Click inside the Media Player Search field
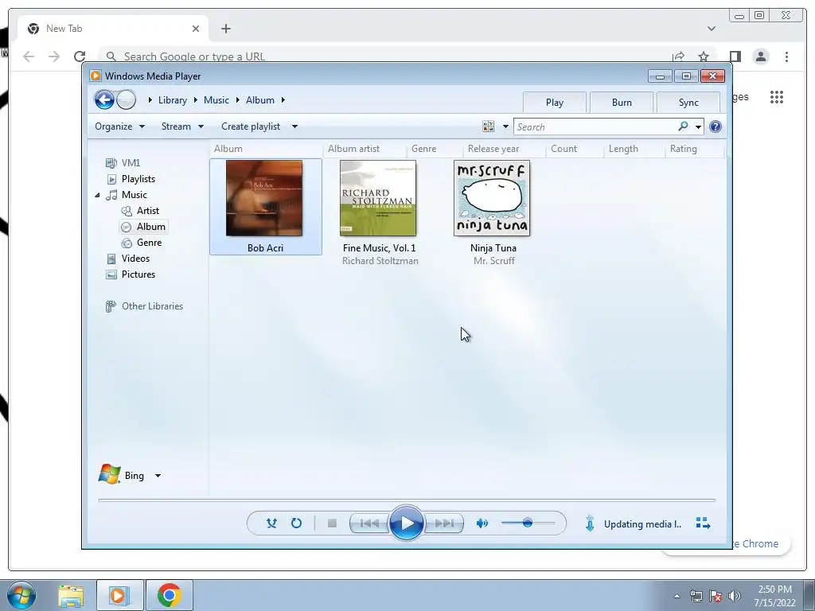 (595, 126)
